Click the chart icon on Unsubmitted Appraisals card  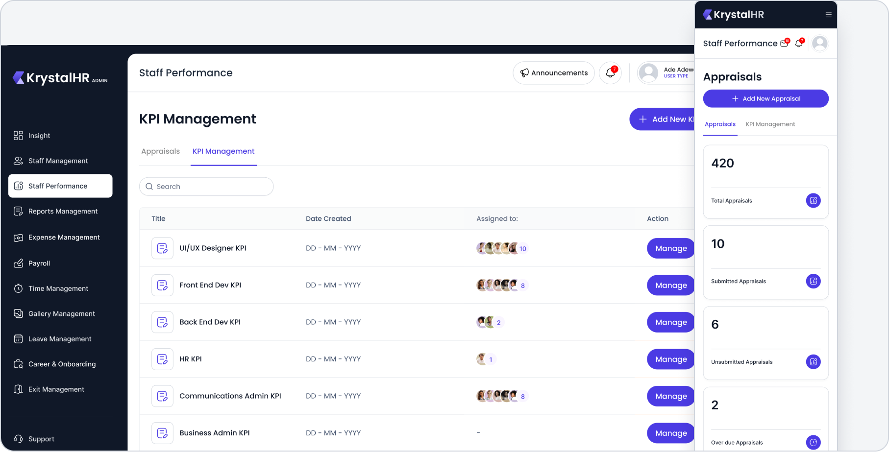pos(813,362)
